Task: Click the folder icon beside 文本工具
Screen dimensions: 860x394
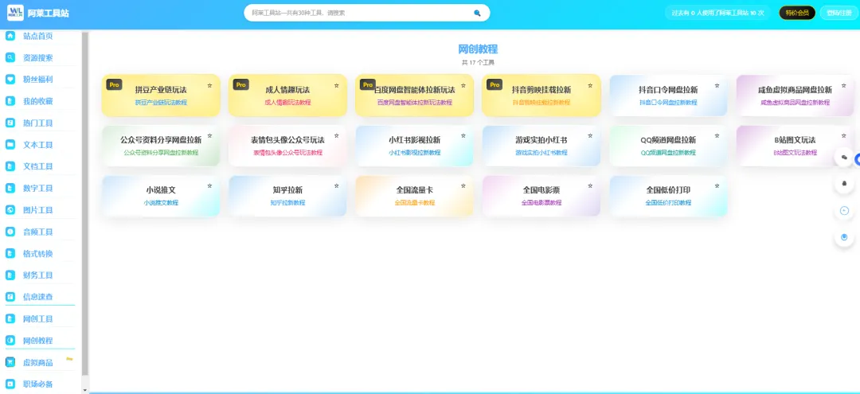Action: tap(10, 145)
